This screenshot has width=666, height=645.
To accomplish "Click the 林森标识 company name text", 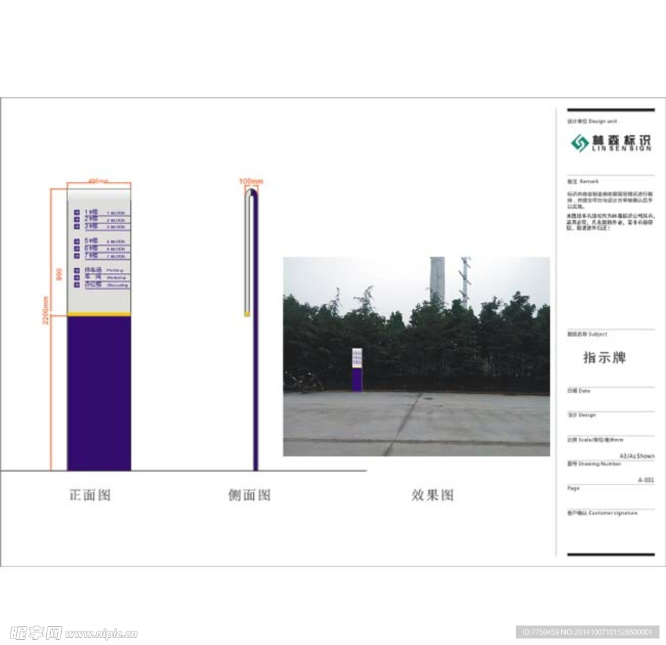I will coord(621,140).
